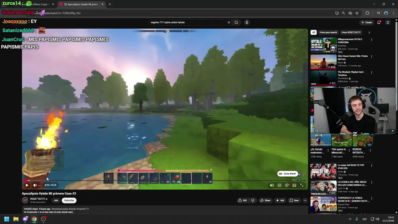Click the search magnifier button
This screenshot has width=398, height=224.
click(x=236, y=22)
